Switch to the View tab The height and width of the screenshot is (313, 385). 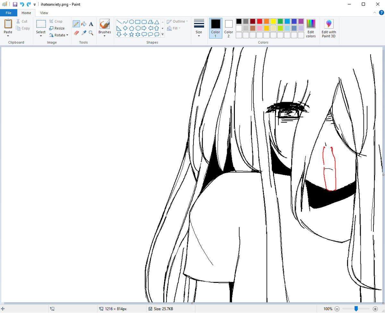coord(44,13)
